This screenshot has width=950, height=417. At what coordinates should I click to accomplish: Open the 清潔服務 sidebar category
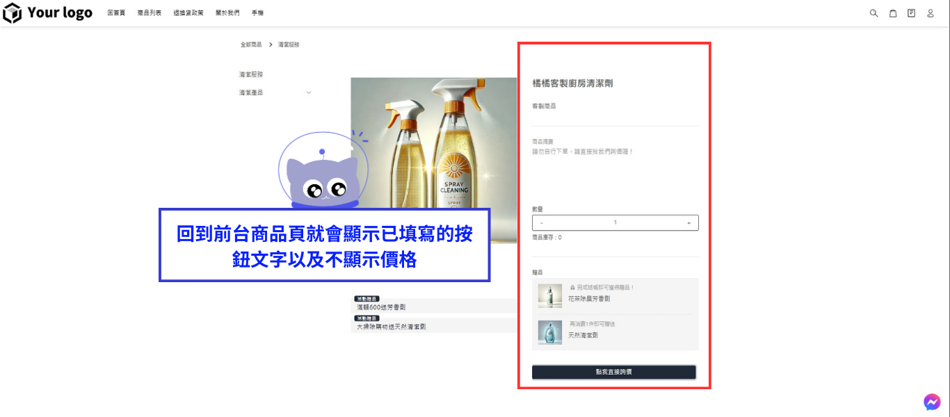tap(251, 74)
